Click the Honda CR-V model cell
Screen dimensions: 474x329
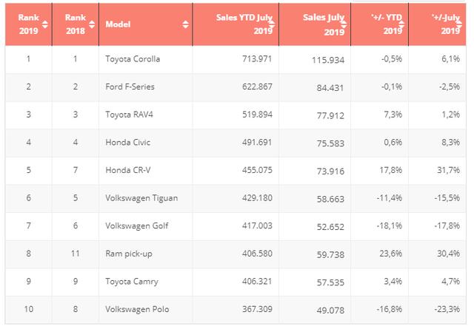(128, 170)
